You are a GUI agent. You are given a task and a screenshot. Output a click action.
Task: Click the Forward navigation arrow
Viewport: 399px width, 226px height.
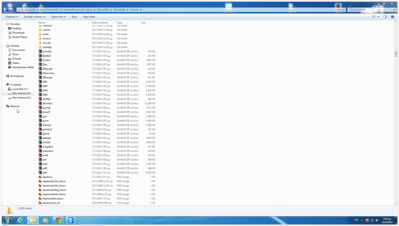[x=11, y=10]
